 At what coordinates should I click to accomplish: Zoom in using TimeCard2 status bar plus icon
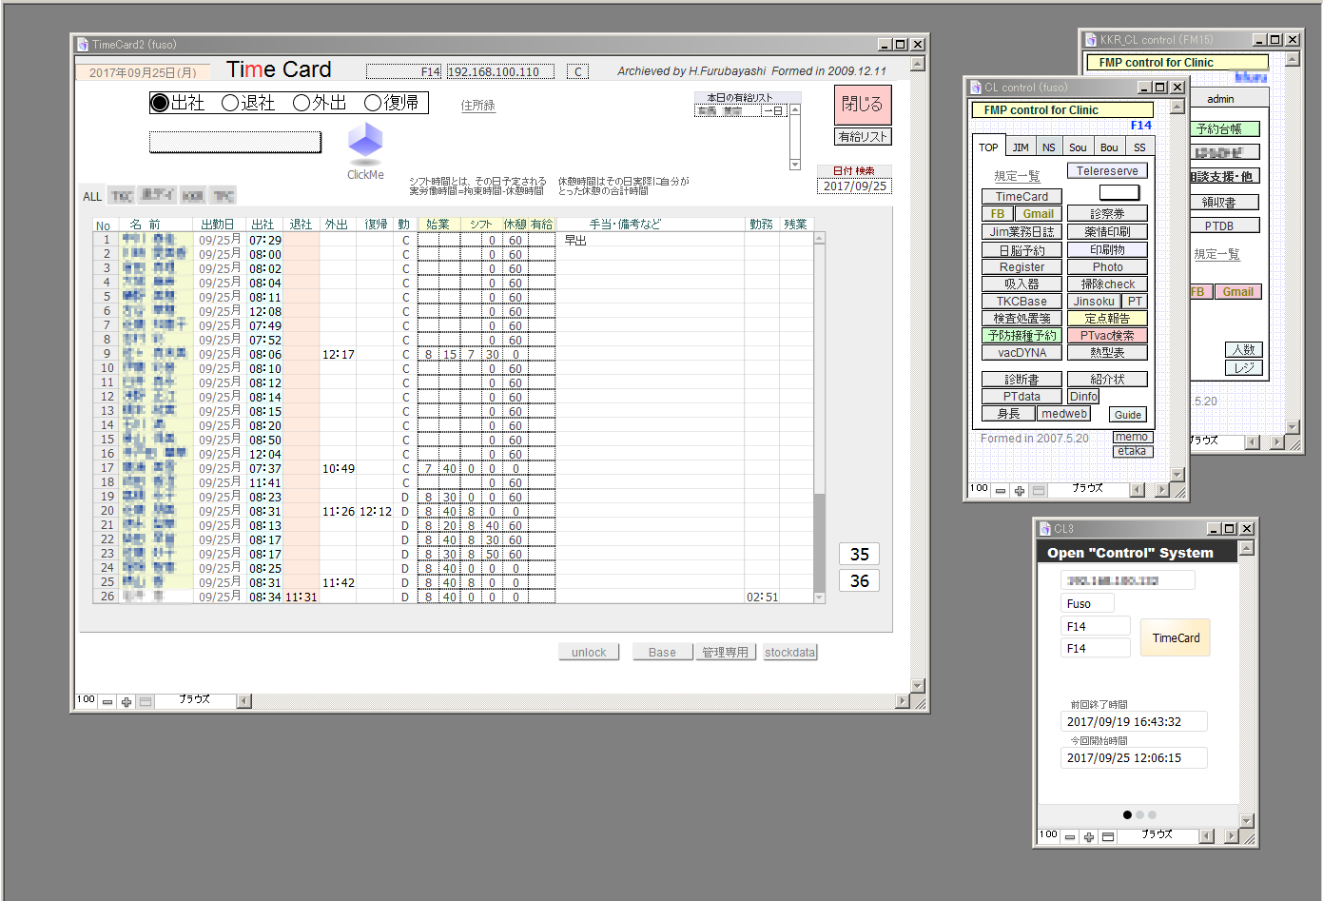(126, 702)
